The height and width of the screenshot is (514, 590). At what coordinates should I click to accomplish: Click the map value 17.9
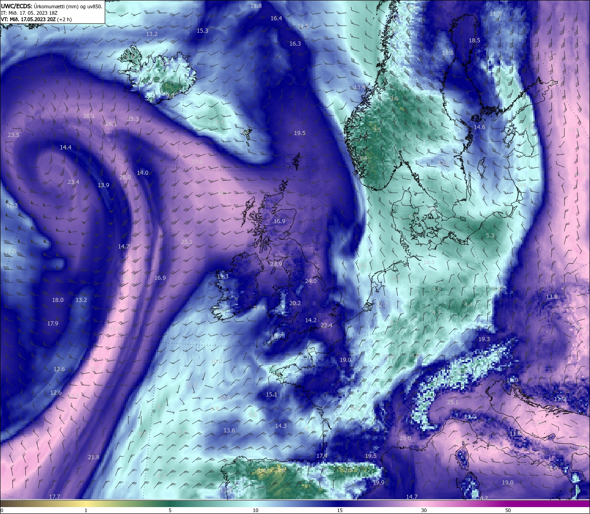(x=53, y=324)
